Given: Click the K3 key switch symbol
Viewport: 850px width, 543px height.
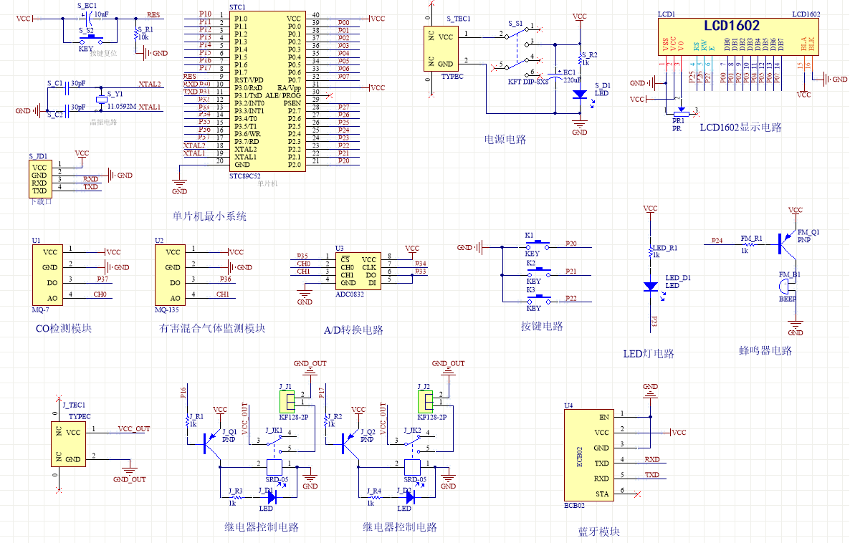Looking at the screenshot, I should pyautogui.click(x=538, y=300).
